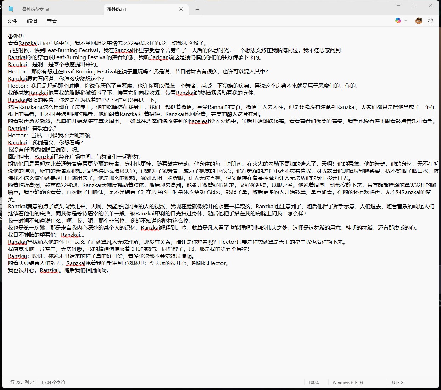
Task: Open the user account avatar
Action: click(x=419, y=21)
